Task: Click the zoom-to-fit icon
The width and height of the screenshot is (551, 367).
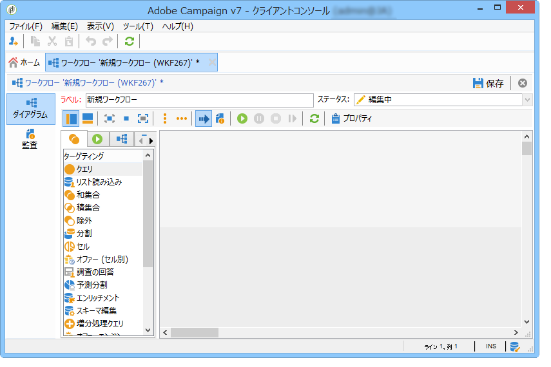Action: (x=110, y=118)
